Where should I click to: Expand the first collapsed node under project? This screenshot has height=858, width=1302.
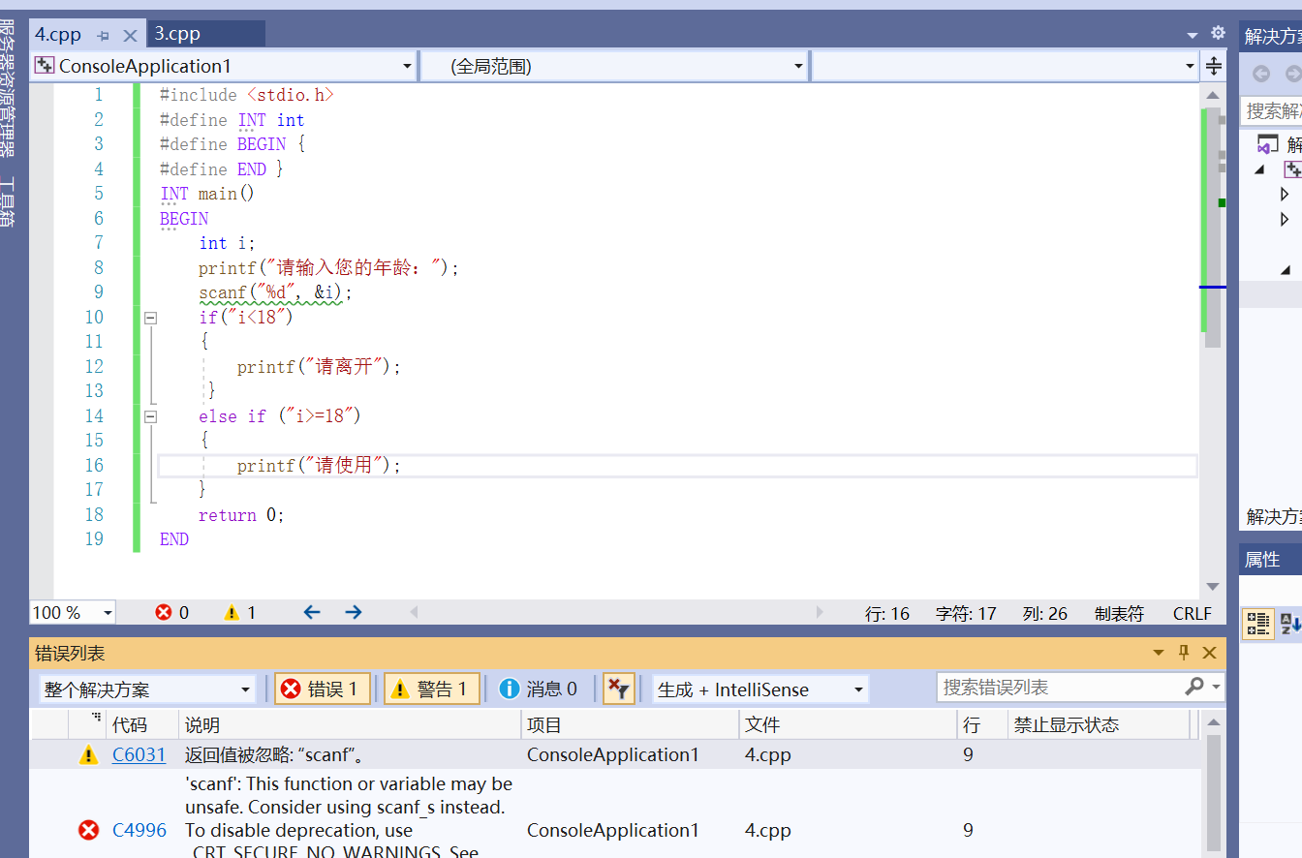[x=1285, y=195]
